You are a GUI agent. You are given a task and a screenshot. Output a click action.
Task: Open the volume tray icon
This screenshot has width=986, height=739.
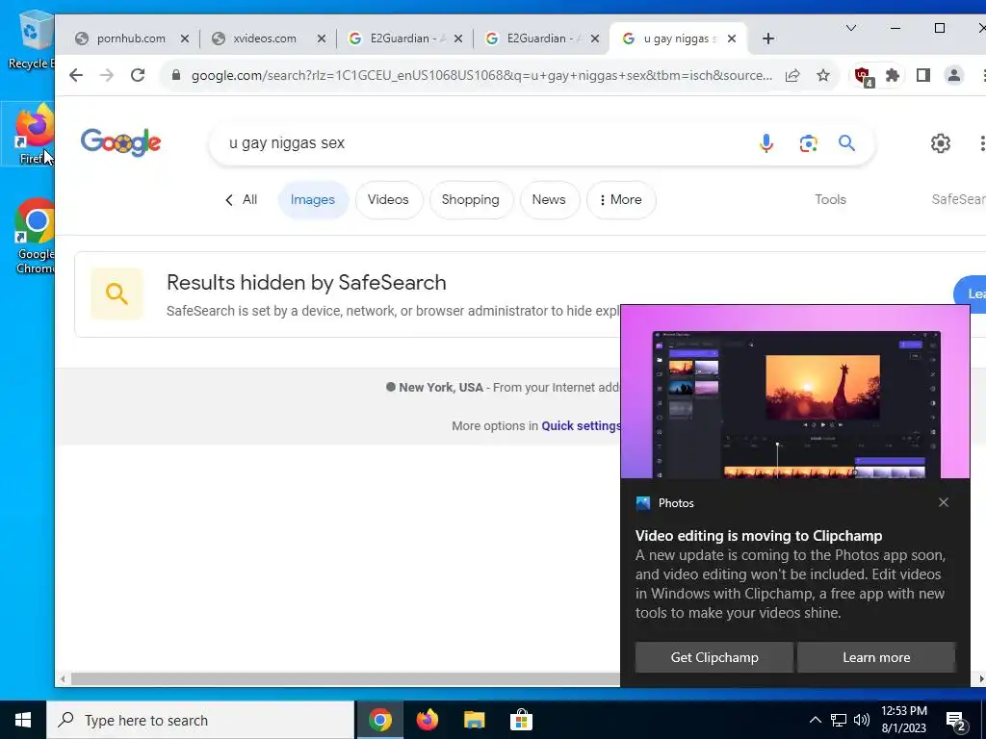pyautogui.click(x=862, y=720)
